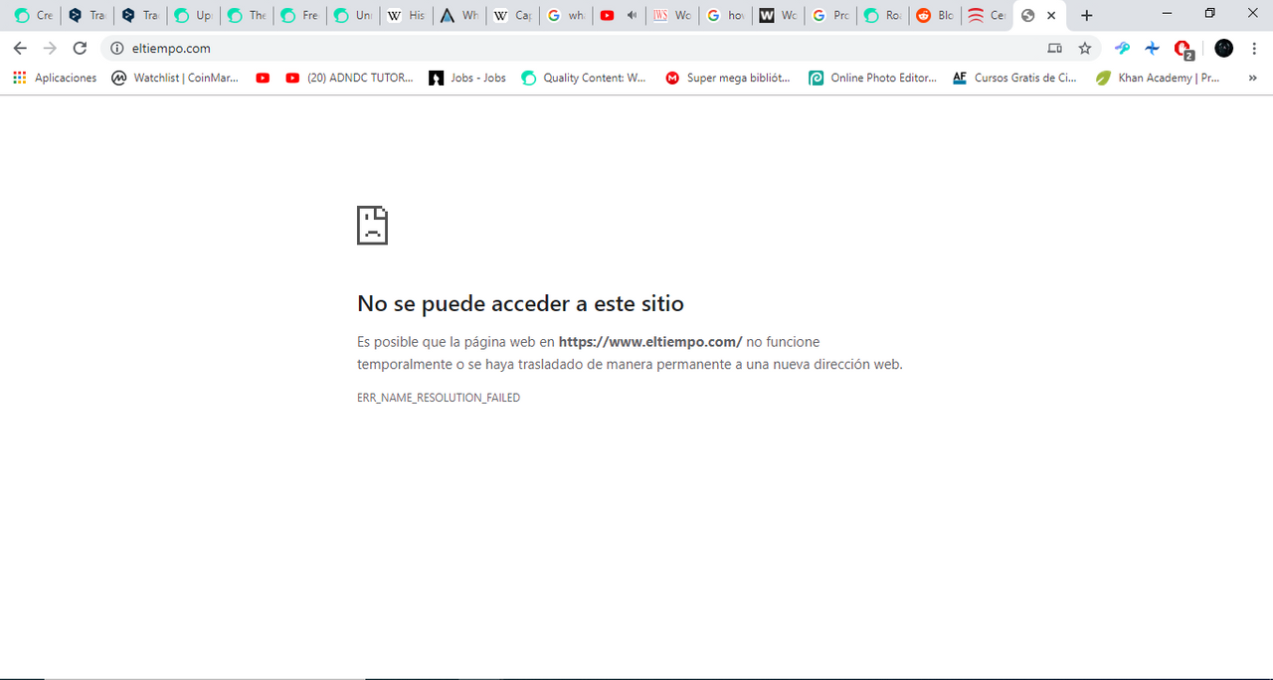
Task: Switch to the Google 'wh' tab
Action: point(566,16)
